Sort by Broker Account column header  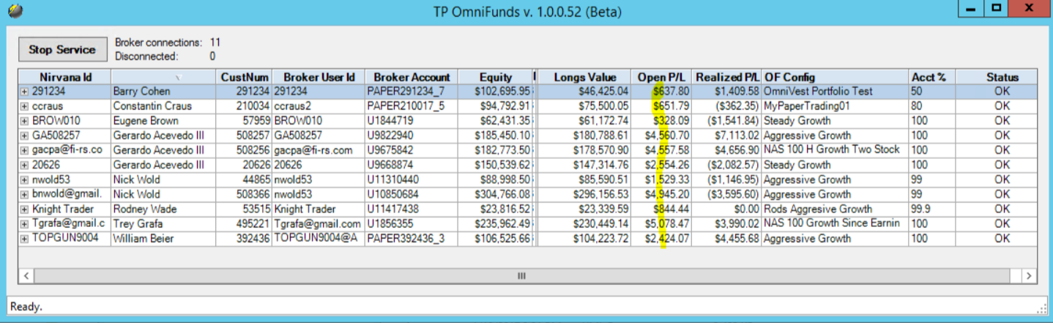coord(412,77)
